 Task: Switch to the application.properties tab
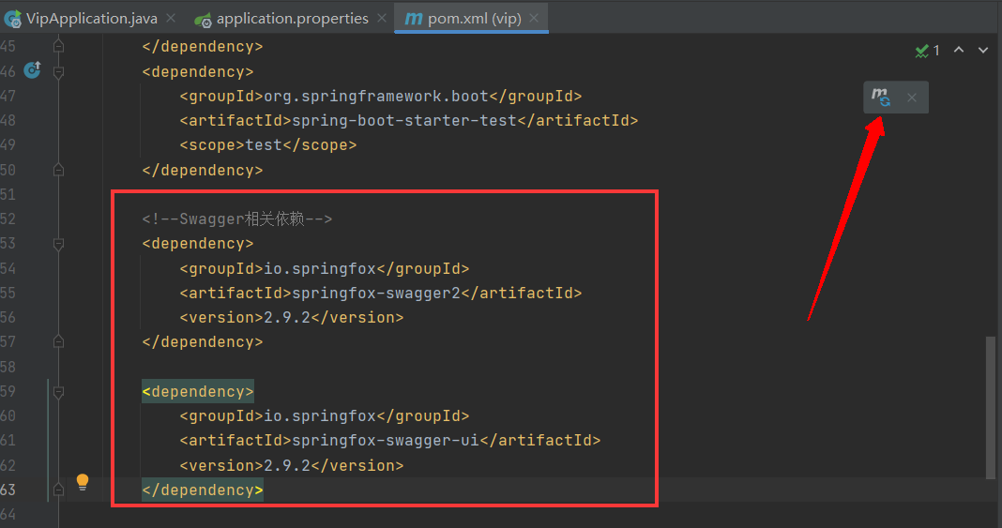pos(292,19)
